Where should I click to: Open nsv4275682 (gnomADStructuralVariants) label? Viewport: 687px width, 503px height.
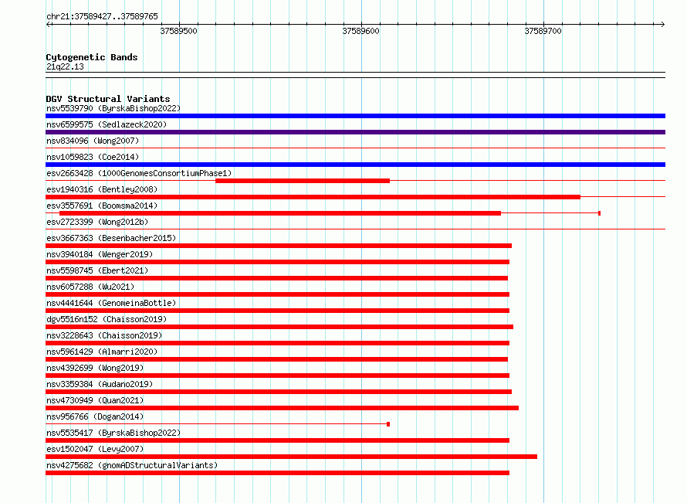pyautogui.click(x=132, y=465)
